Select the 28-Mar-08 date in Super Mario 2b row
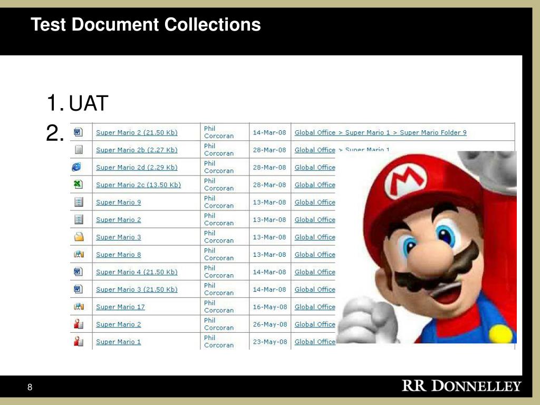This screenshot has width=540, height=405. (x=269, y=150)
